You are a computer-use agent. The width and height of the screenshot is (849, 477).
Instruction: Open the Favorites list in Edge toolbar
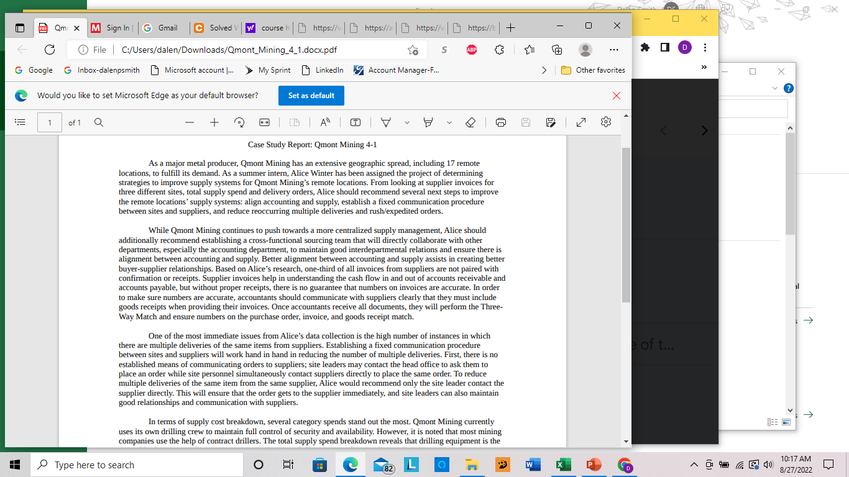529,50
